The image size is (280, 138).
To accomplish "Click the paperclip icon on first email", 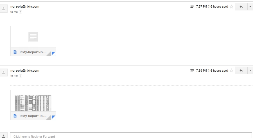I will [192, 7].
